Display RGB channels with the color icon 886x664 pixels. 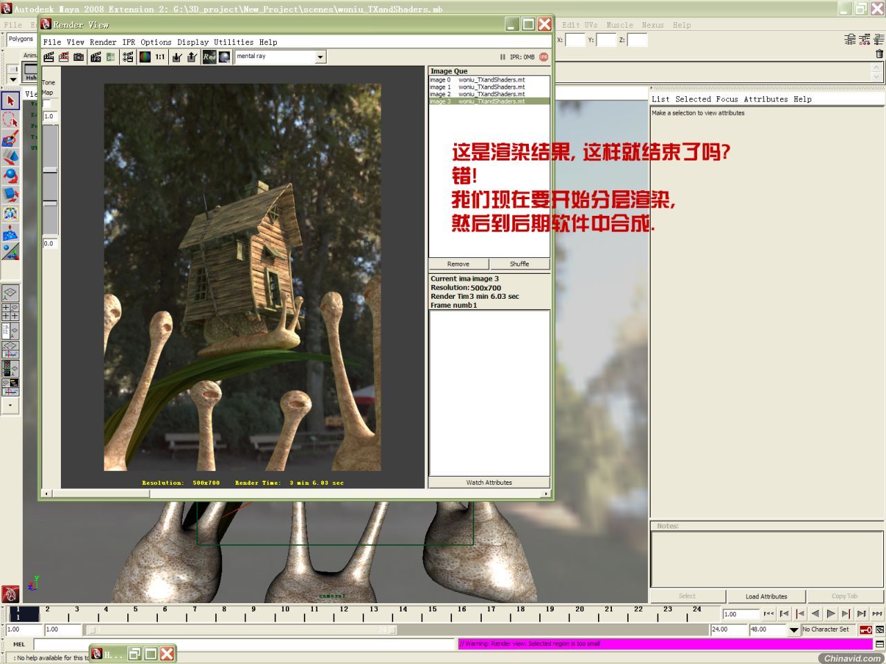(145, 57)
